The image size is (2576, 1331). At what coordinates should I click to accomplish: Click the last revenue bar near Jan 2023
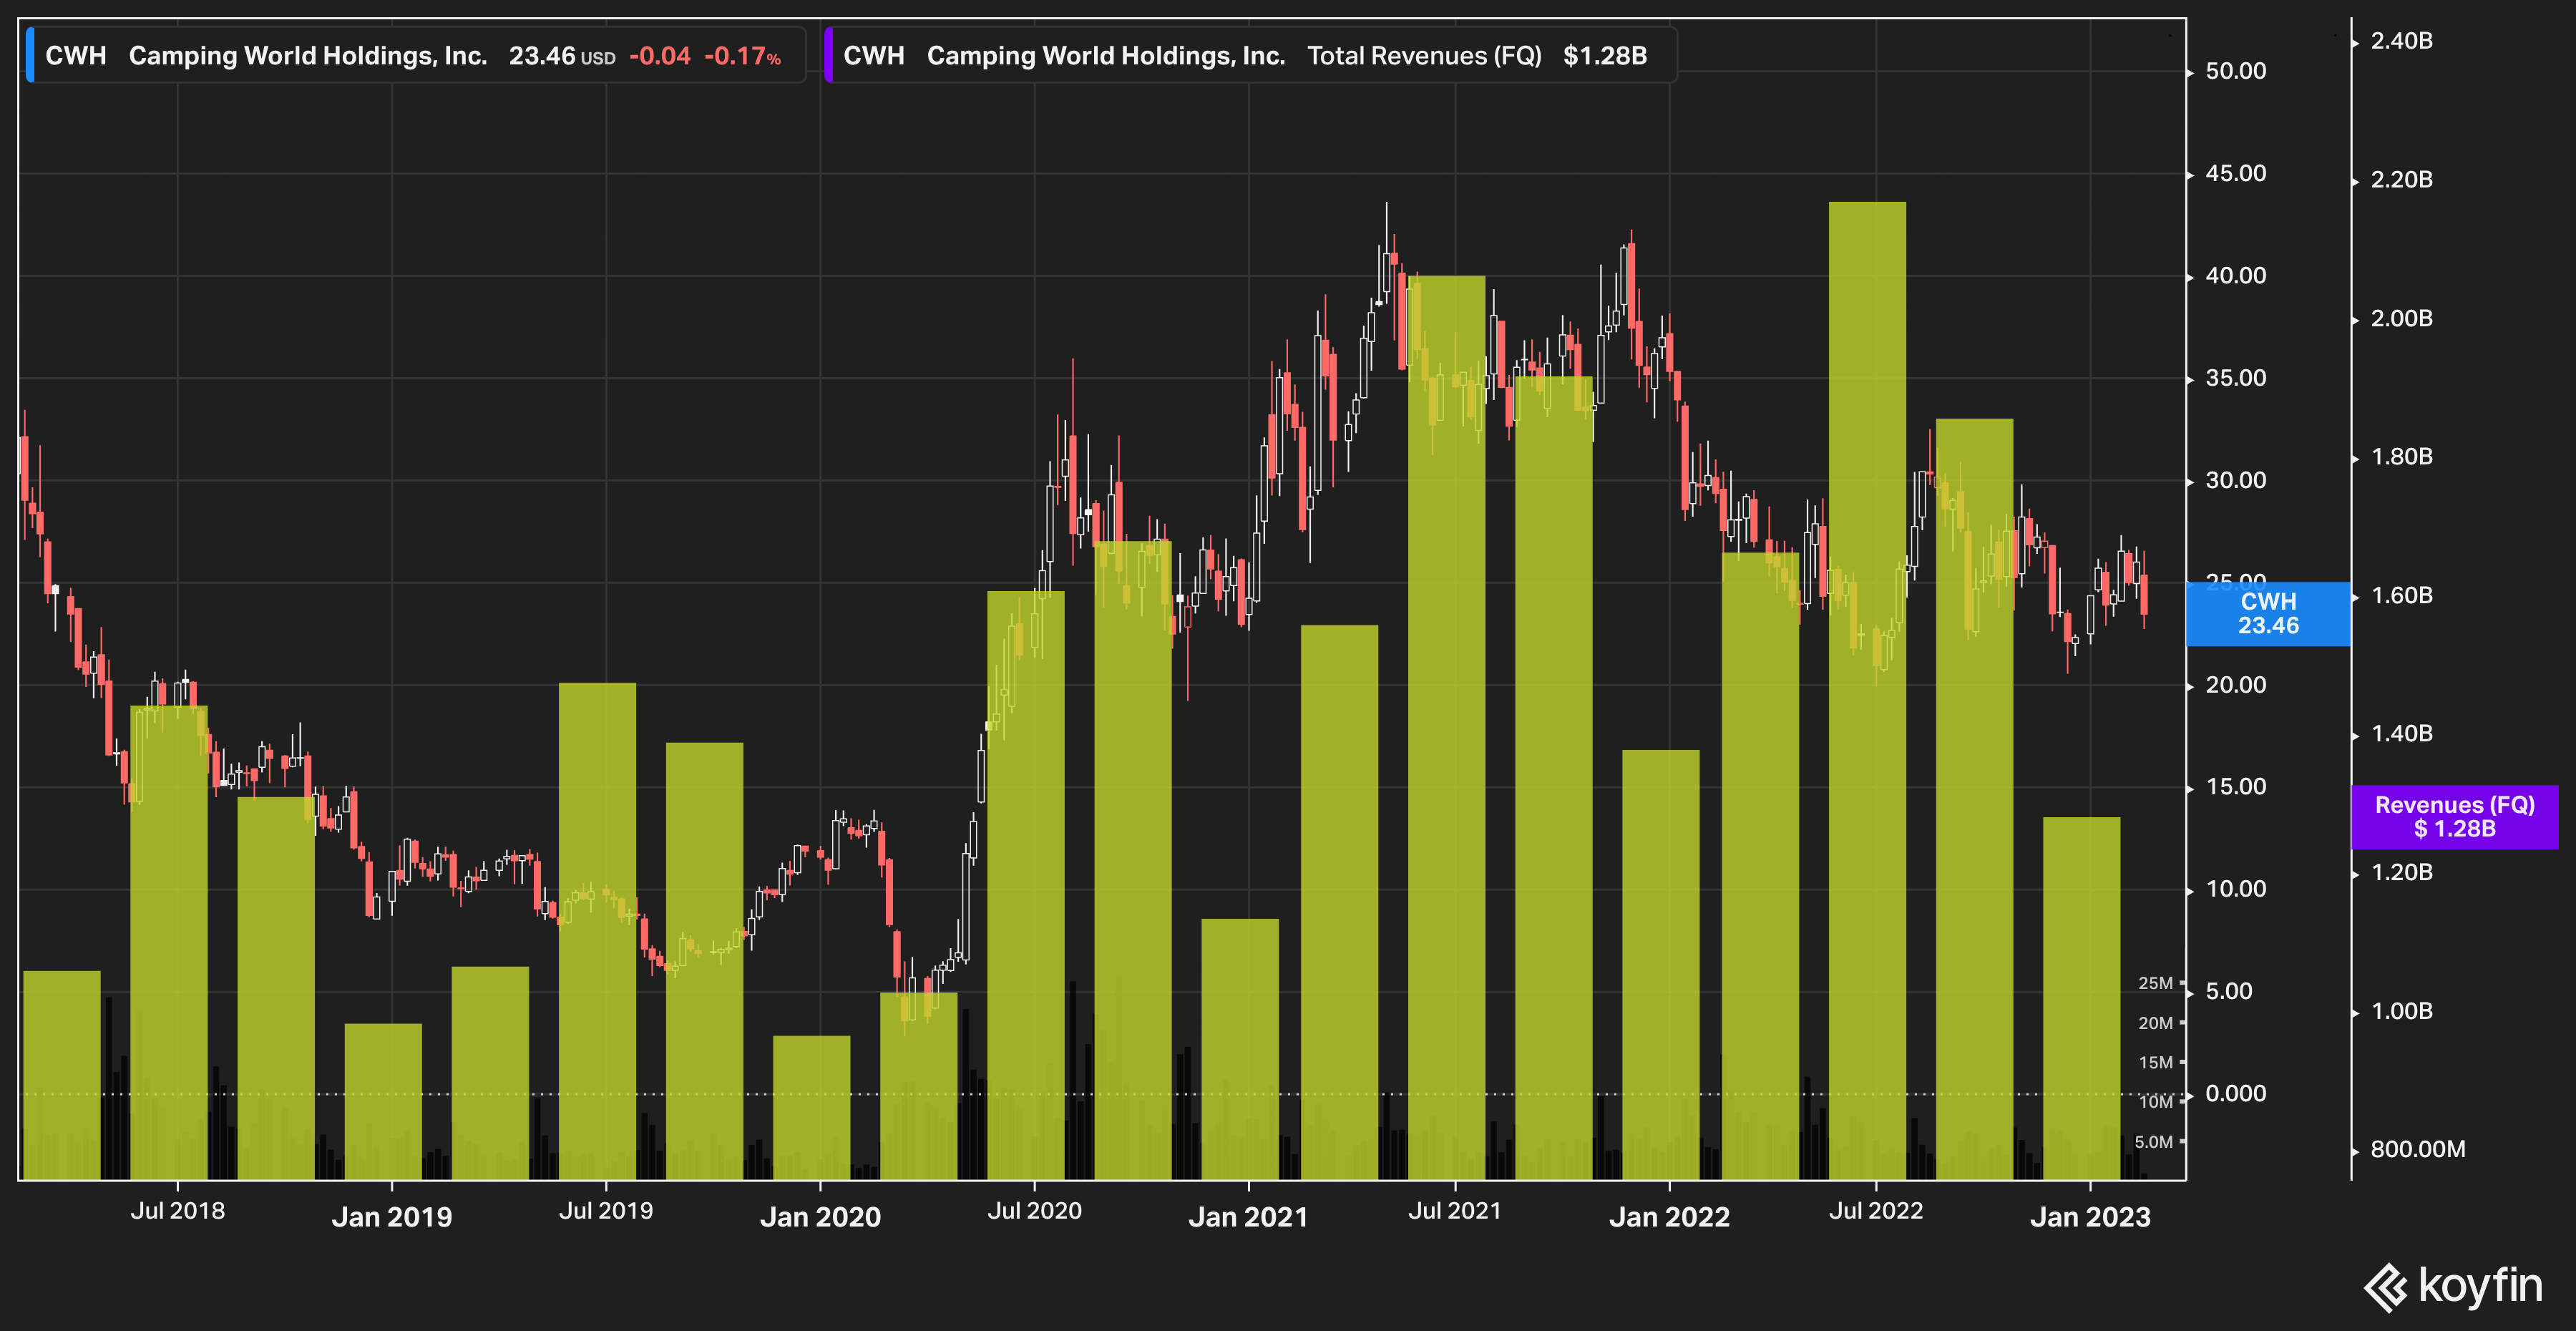click(2081, 998)
